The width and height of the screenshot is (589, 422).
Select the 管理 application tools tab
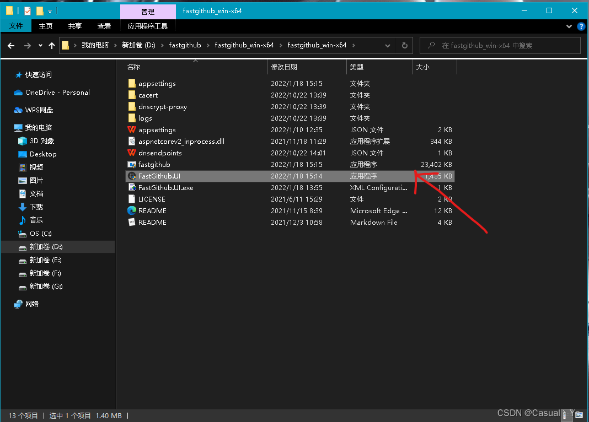(x=148, y=11)
